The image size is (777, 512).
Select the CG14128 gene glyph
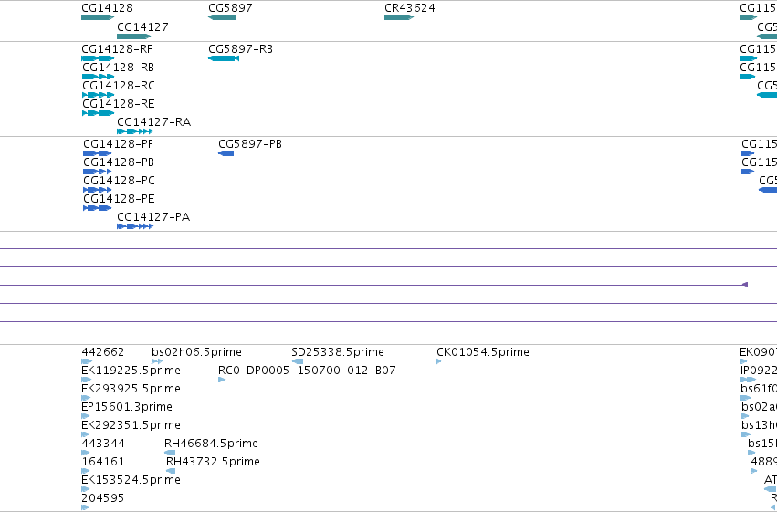click(x=98, y=17)
